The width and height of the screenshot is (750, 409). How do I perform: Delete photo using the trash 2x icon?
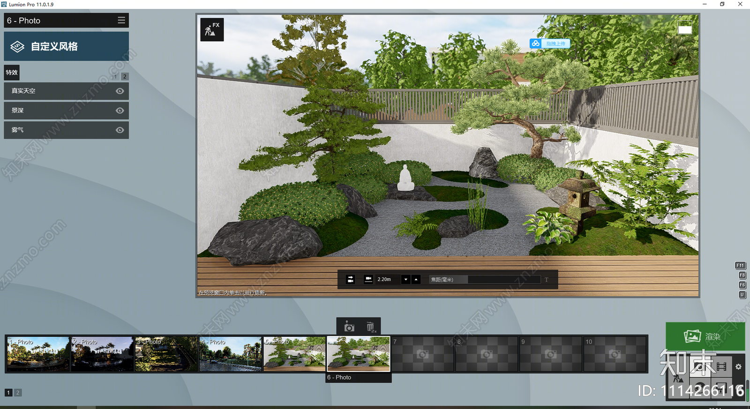point(371,327)
